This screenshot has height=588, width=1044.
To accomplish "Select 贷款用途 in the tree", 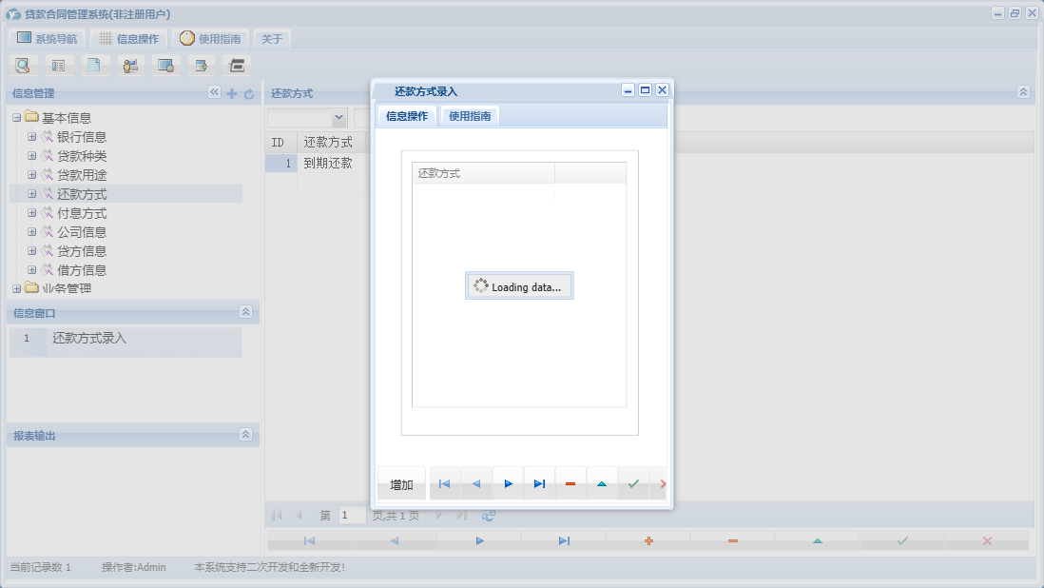I will coord(82,175).
